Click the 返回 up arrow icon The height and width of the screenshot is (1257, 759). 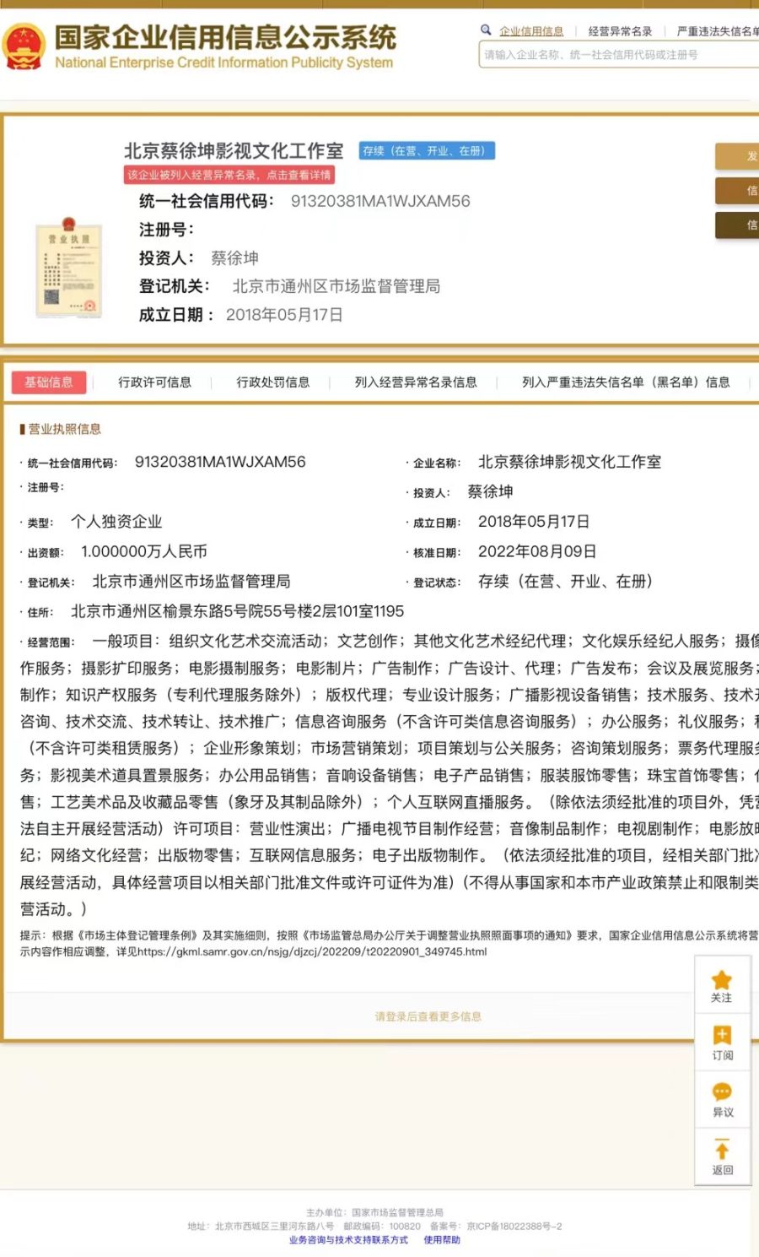coord(722,1150)
